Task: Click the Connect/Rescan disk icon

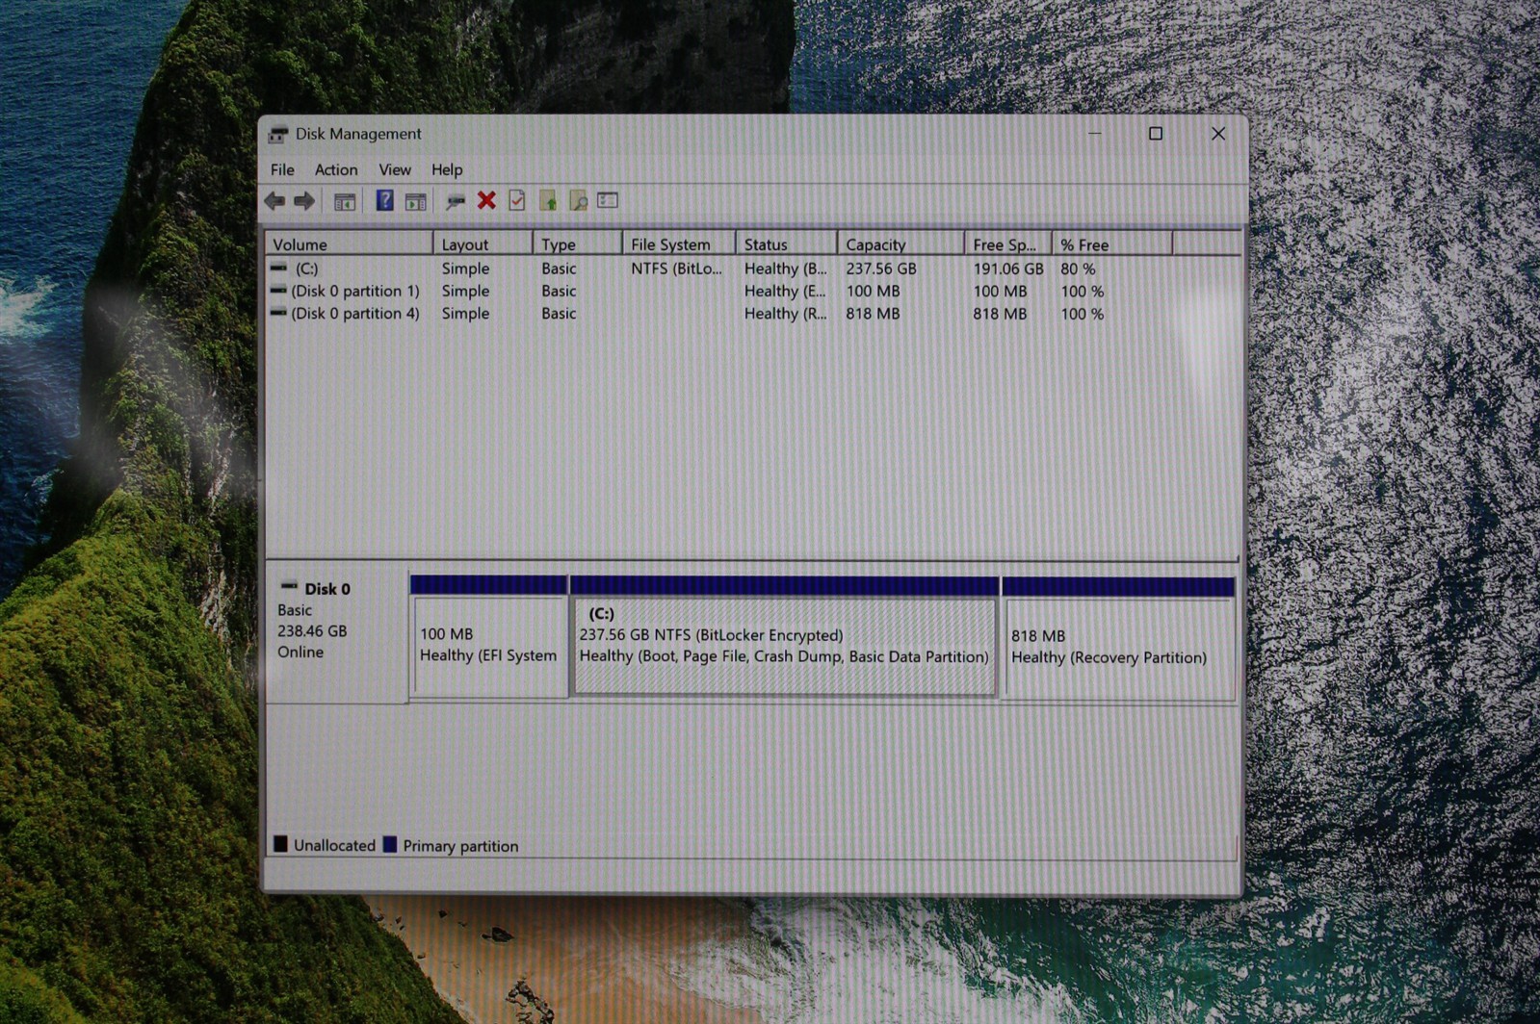Action: [455, 200]
